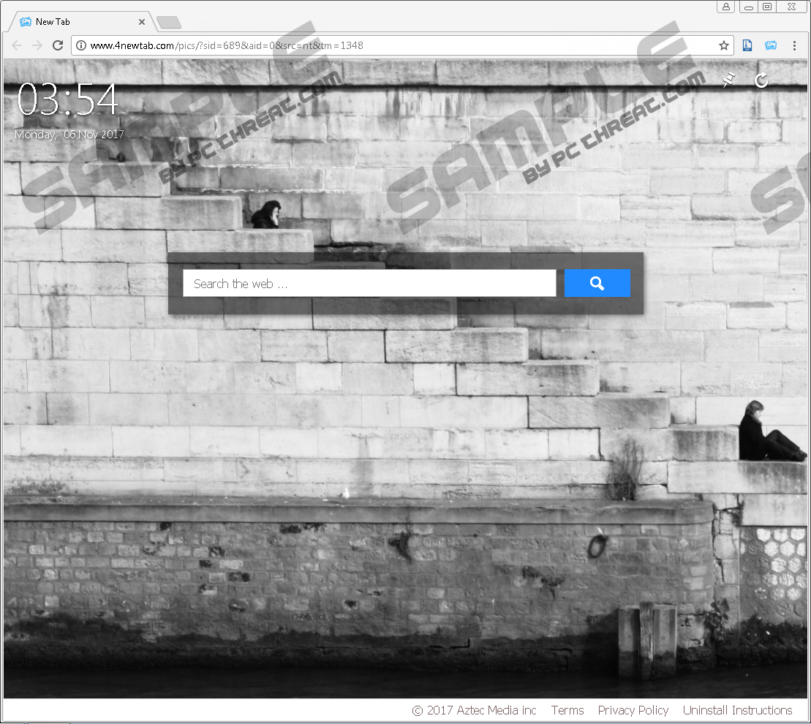Focus the Search the web field

[x=369, y=284]
